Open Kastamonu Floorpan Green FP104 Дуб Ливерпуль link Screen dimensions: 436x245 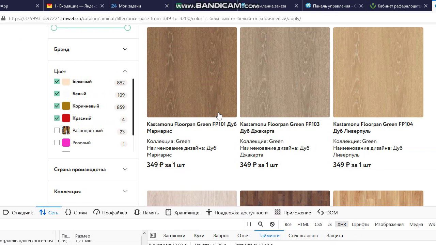(373, 128)
